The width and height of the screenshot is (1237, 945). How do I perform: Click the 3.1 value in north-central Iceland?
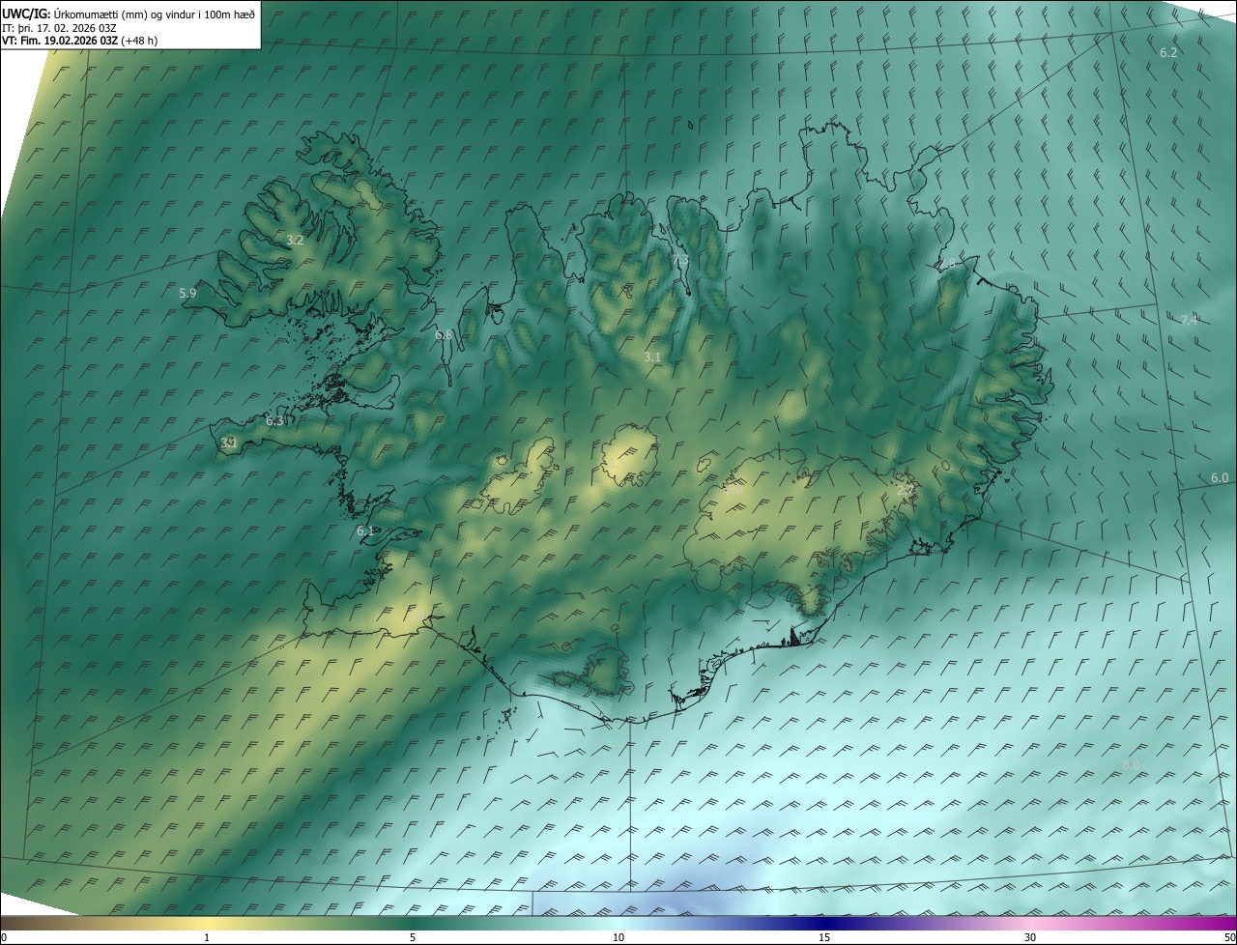click(652, 357)
